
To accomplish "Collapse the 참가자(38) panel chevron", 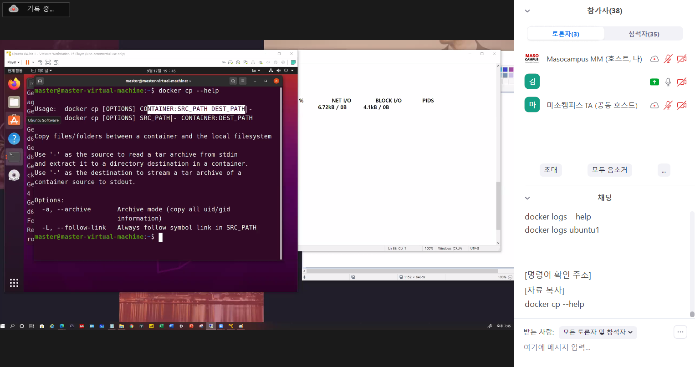I will pos(527,11).
